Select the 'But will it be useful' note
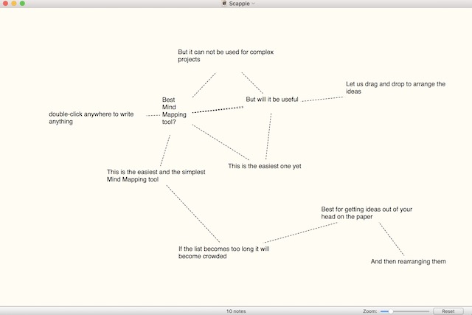This screenshot has width=472, height=315. [x=272, y=100]
